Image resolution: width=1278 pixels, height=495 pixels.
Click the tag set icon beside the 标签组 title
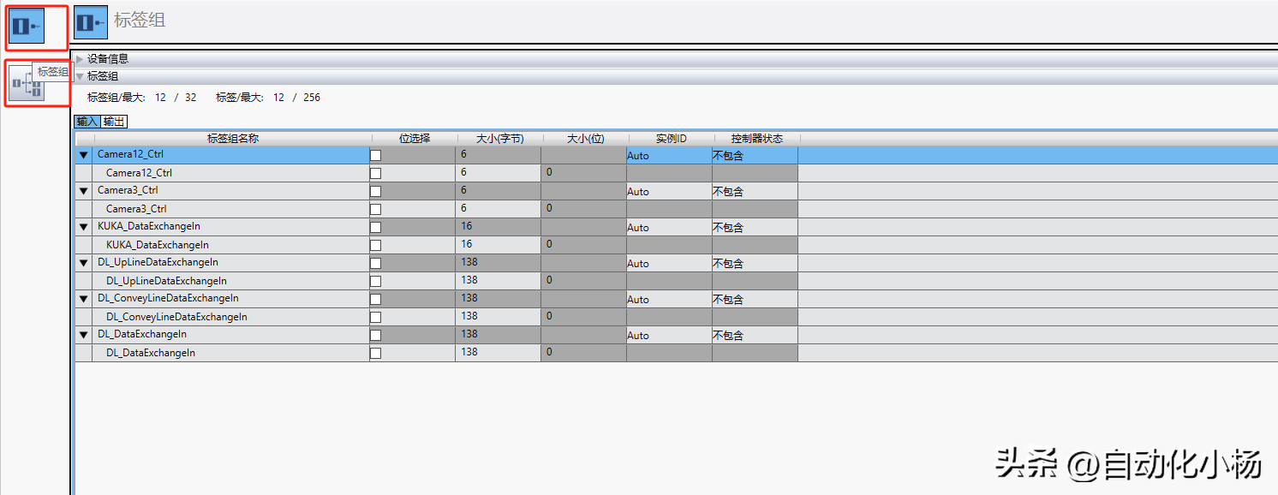pos(91,22)
